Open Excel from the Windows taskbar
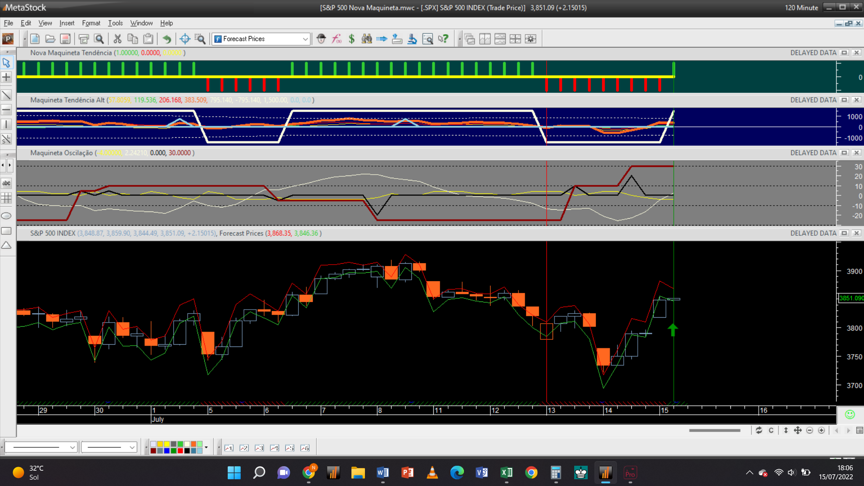This screenshot has width=864, height=486. pyautogui.click(x=506, y=472)
